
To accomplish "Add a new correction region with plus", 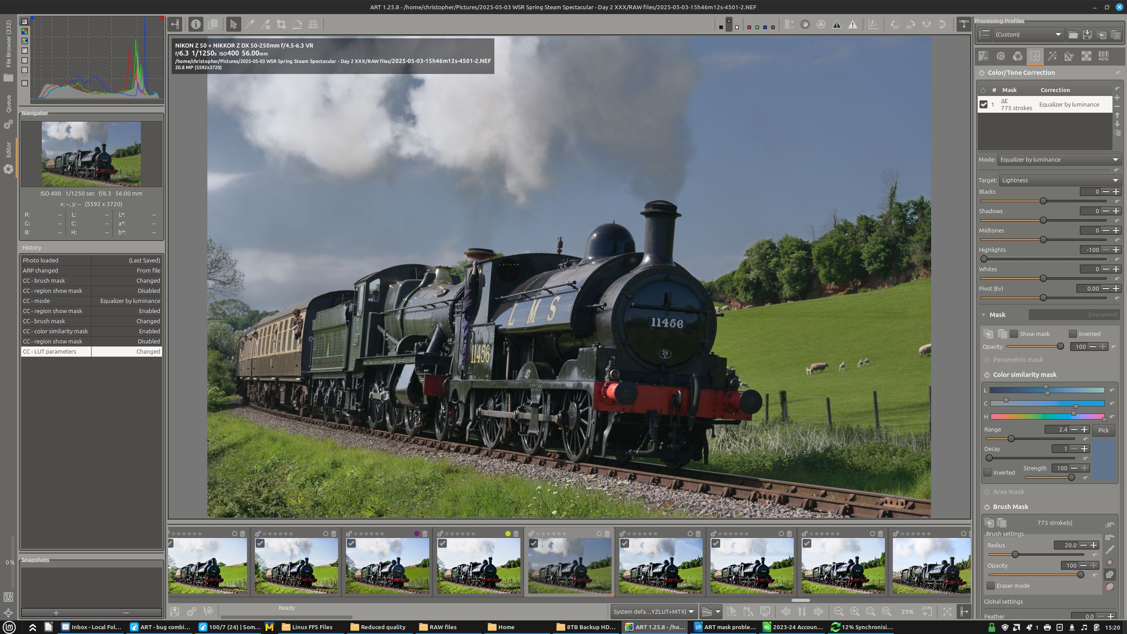I will pyautogui.click(x=1117, y=98).
